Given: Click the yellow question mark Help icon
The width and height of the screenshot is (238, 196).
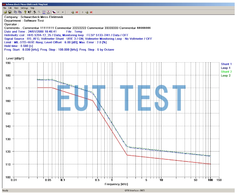Looking at the screenshot, I should click(x=25, y=12).
